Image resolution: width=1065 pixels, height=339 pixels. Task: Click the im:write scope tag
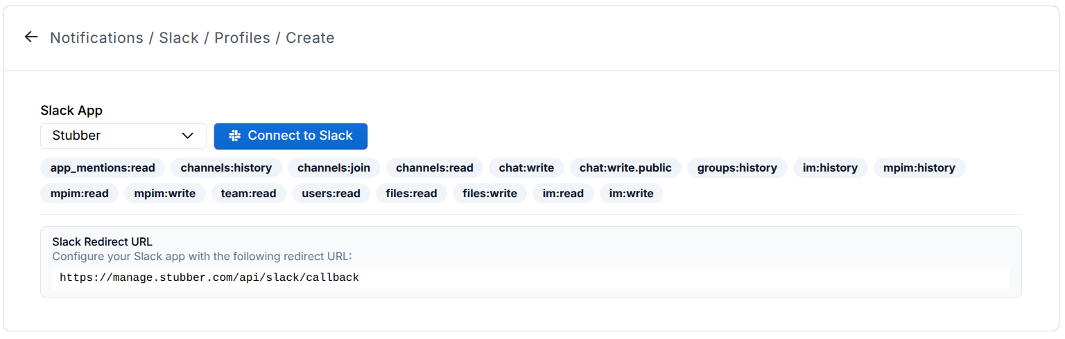(x=631, y=194)
